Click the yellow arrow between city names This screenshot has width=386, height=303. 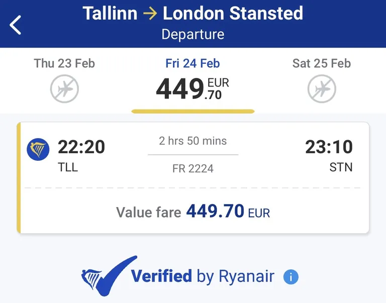tap(150, 14)
